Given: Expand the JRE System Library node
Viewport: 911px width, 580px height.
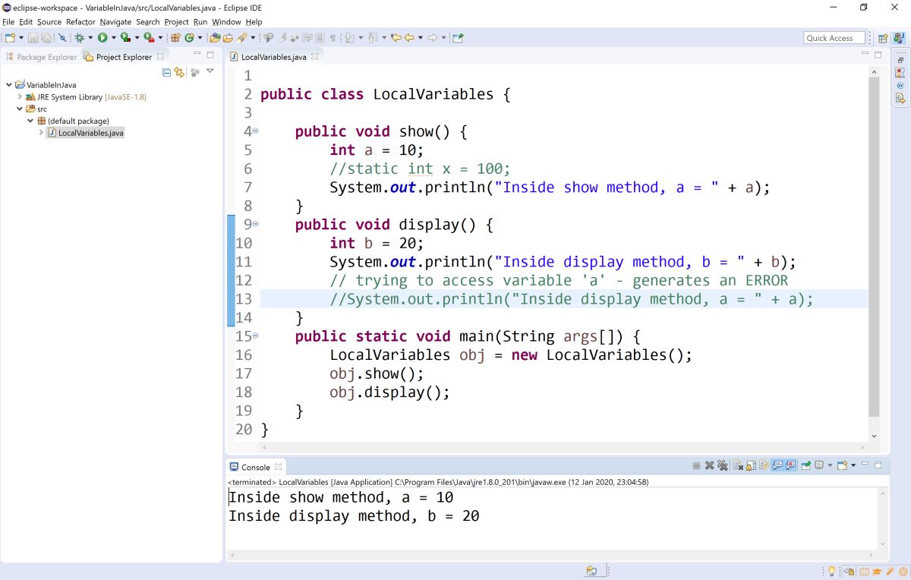Looking at the screenshot, I should [x=20, y=96].
